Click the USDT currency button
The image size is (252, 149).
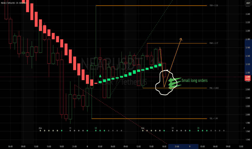pos(248,3)
